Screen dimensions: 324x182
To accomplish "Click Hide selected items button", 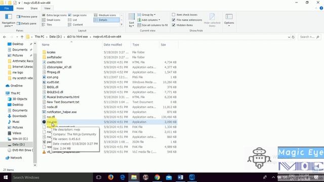I will [212, 20].
